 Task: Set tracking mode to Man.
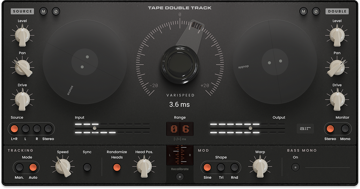pyautogui.click(x=19, y=168)
